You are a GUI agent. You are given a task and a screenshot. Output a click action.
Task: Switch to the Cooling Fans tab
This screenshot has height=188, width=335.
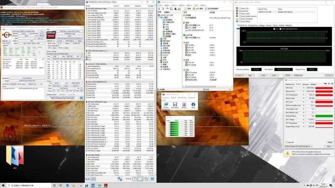[253, 25]
